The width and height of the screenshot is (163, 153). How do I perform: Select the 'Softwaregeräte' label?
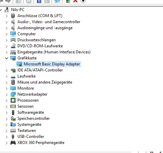pyautogui.click(x=31, y=112)
